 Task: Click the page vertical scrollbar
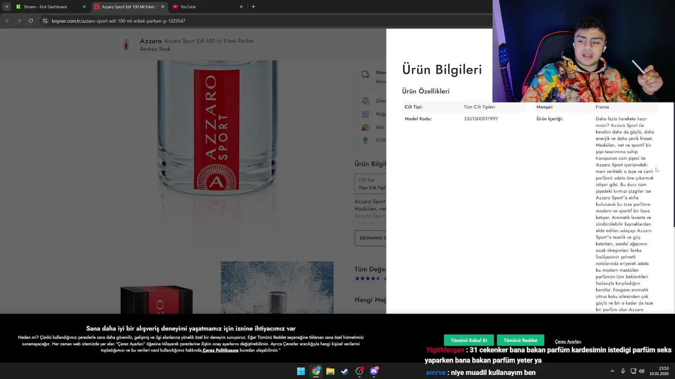pyautogui.click(x=673, y=165)
